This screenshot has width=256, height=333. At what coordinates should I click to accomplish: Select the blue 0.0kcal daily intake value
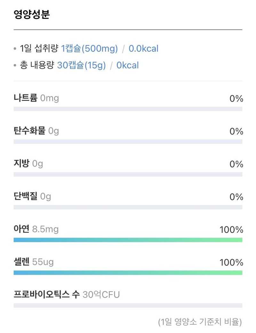(143, 49)
